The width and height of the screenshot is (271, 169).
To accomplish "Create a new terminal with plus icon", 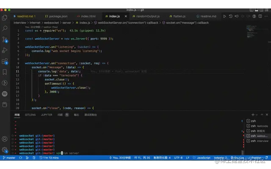I will pos(253,114).
